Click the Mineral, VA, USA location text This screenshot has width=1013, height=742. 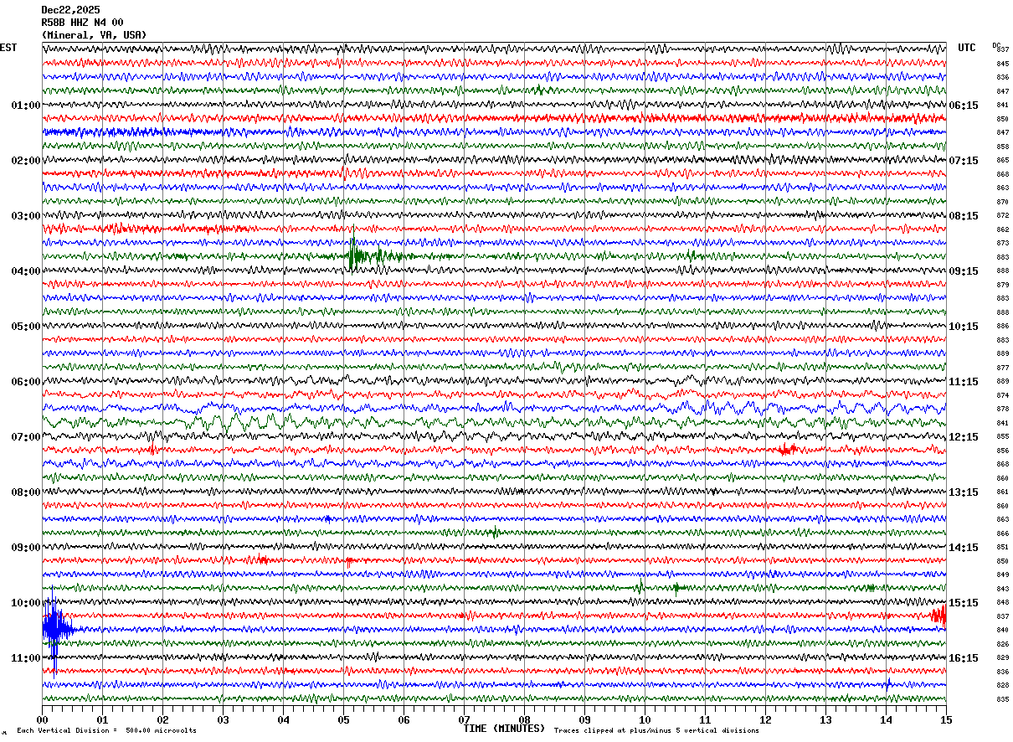[94, 35]
